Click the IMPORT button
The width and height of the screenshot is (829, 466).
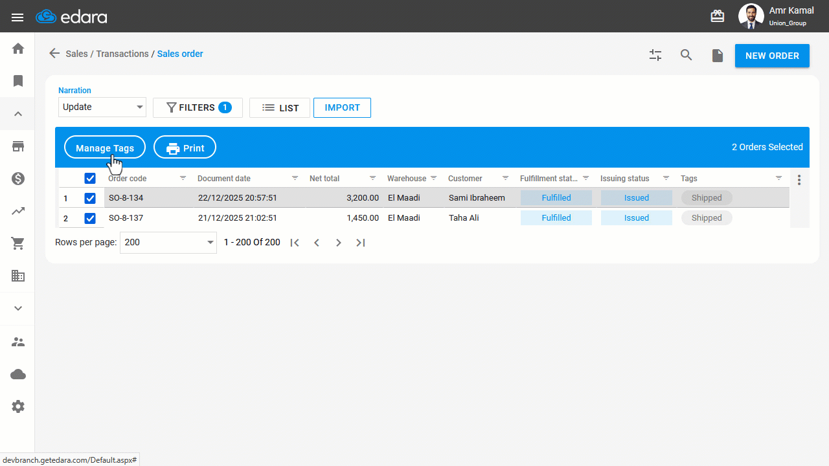(x=342, y=107)
